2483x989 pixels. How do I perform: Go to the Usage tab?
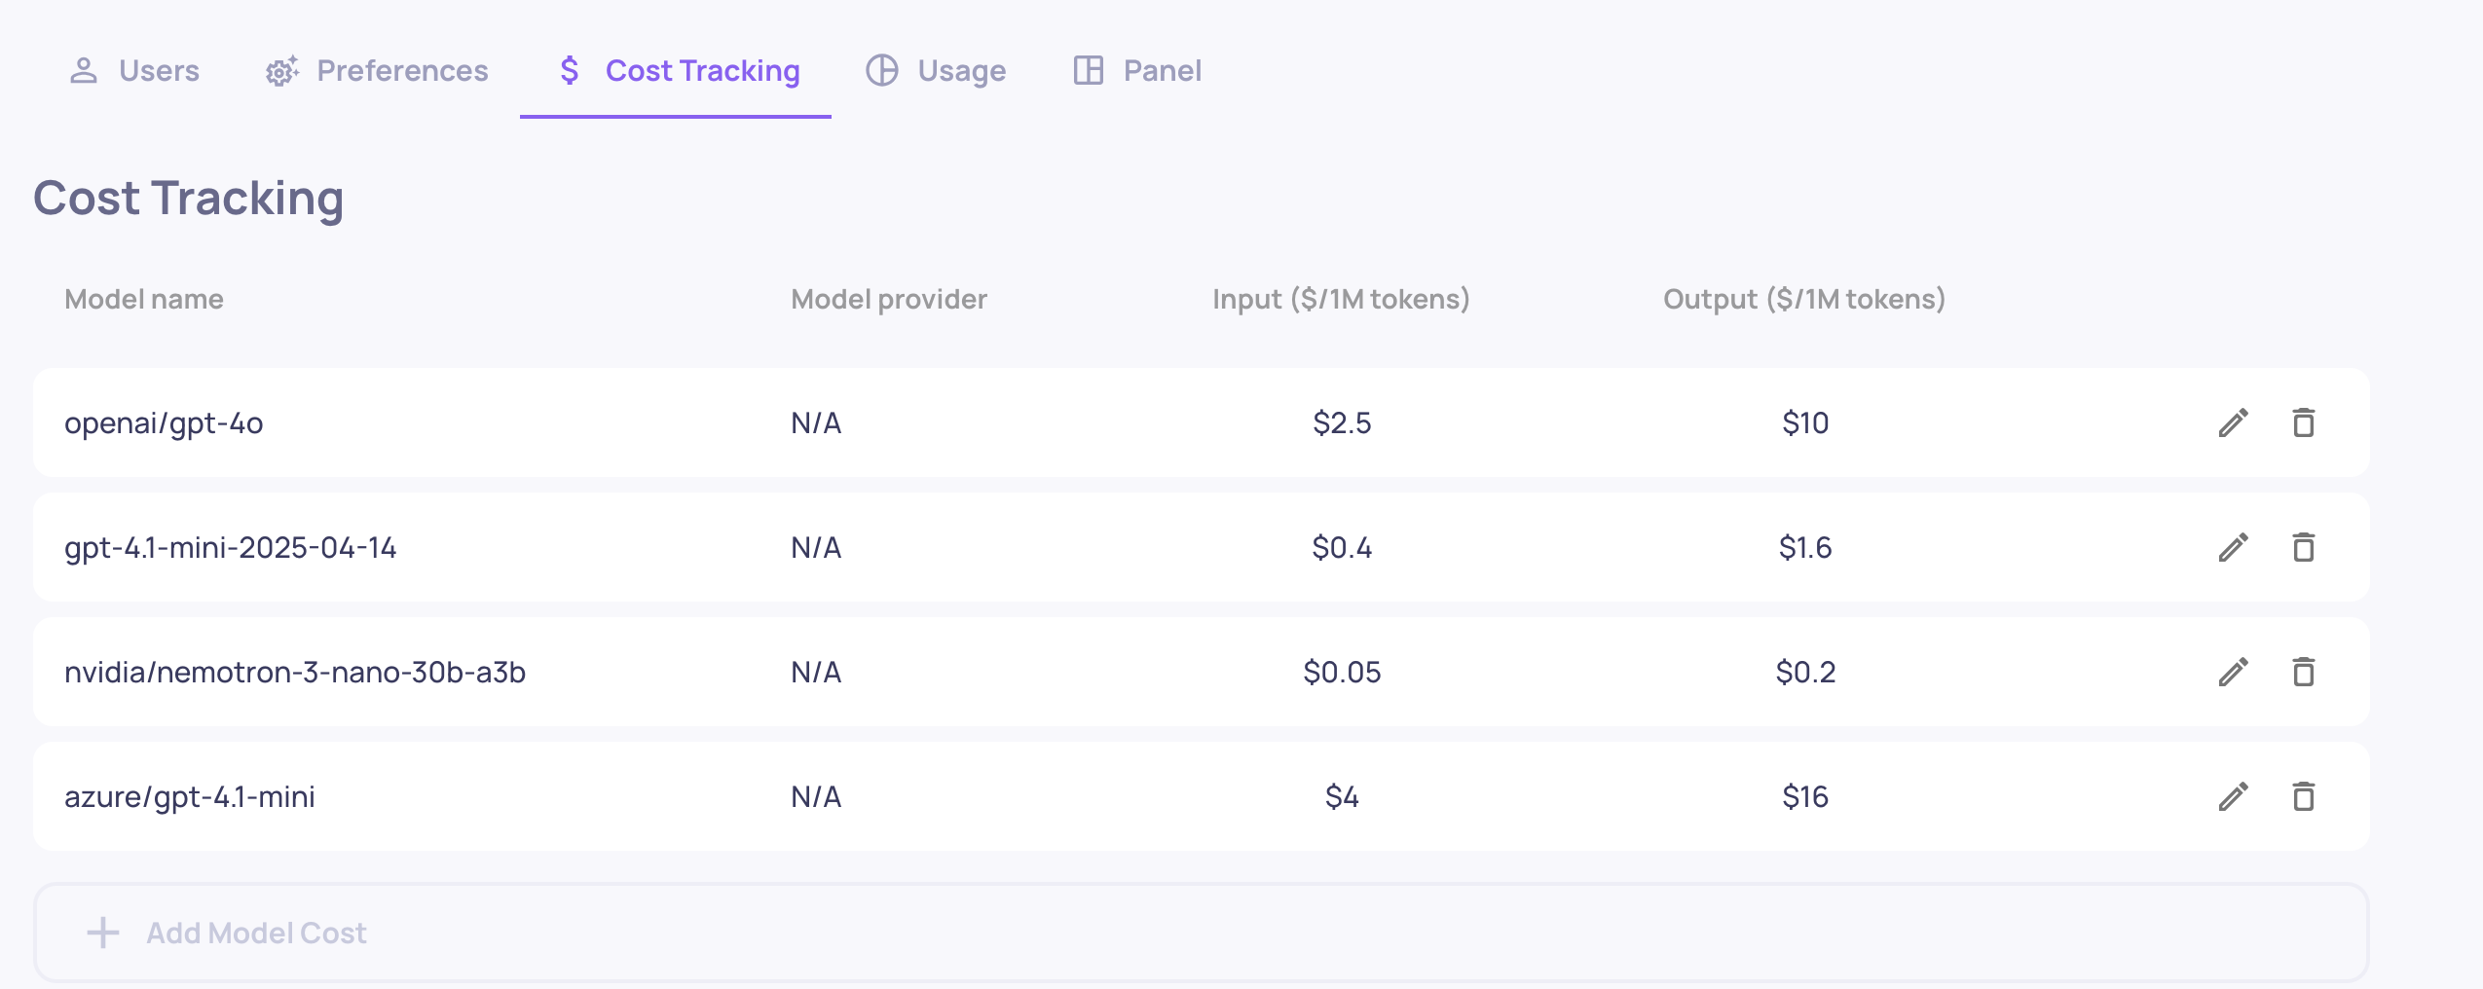[x=936, y=70]
